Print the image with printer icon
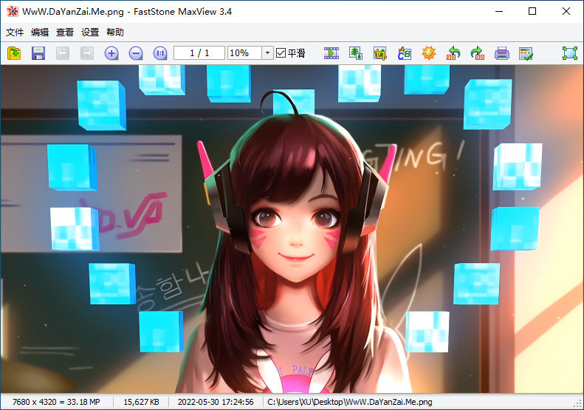Viewport: 584px width, 410px height. pyautogui.click(x=502, y=53)
